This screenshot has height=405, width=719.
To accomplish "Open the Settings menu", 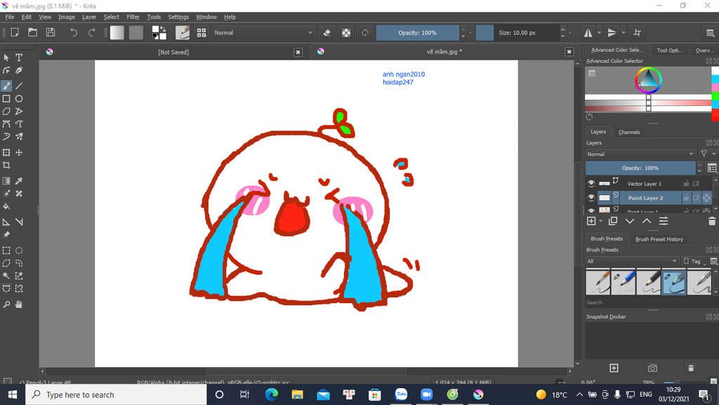I will [x=178, y=17].
